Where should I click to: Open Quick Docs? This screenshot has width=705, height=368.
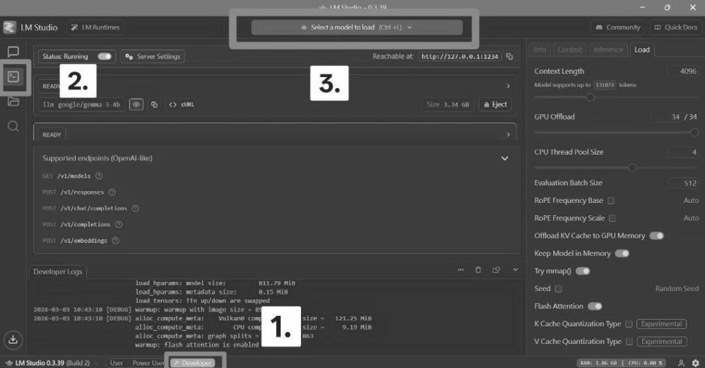point(675,28)
